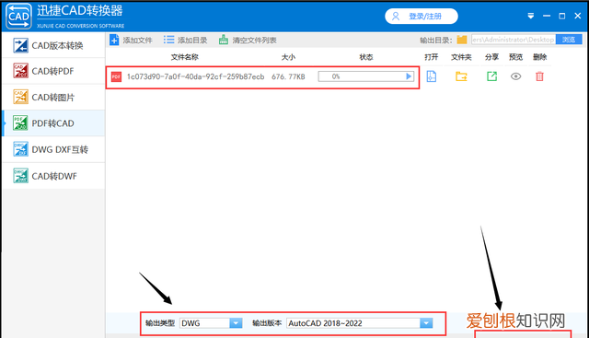Preview the file with the eye icon
This screenshot has height=338, width=589.
(x=515, y=76)
